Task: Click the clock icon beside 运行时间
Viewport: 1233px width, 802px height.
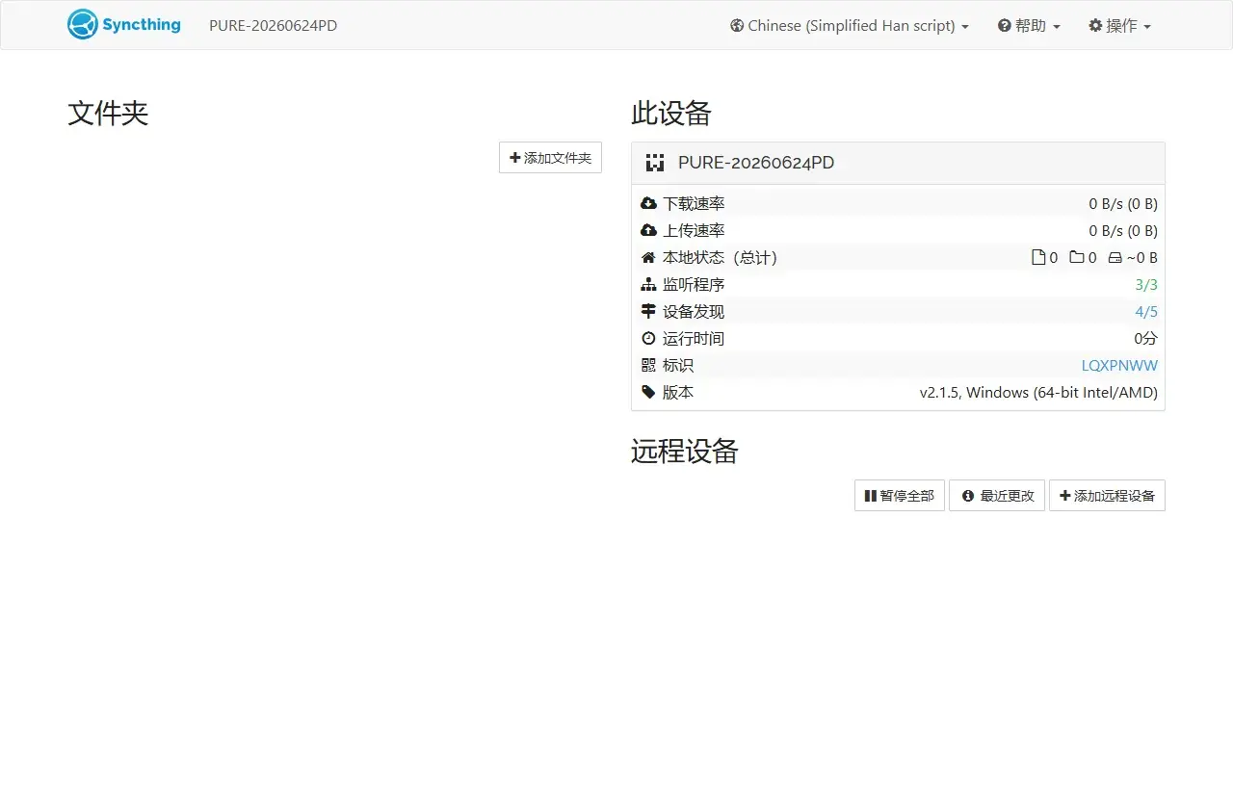Action: pyautogui.click(x=648, y=339)
